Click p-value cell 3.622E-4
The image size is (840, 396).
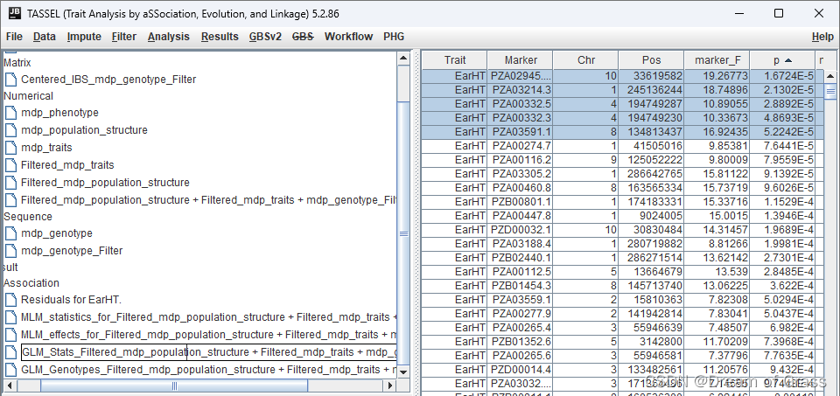click(782, 285)
